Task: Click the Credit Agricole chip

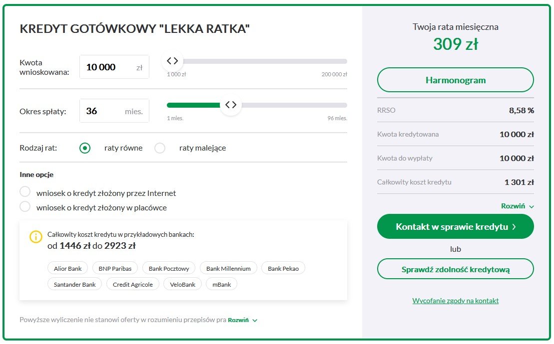Action: coord(132,285)
